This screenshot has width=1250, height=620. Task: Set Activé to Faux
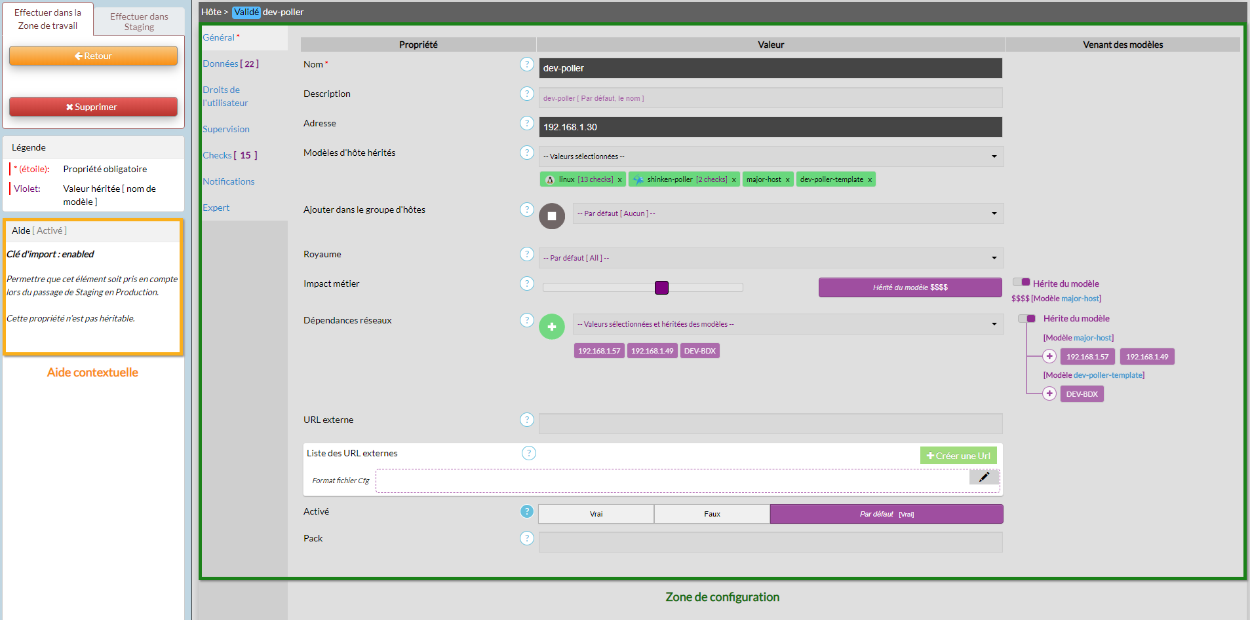pos(711,514)
